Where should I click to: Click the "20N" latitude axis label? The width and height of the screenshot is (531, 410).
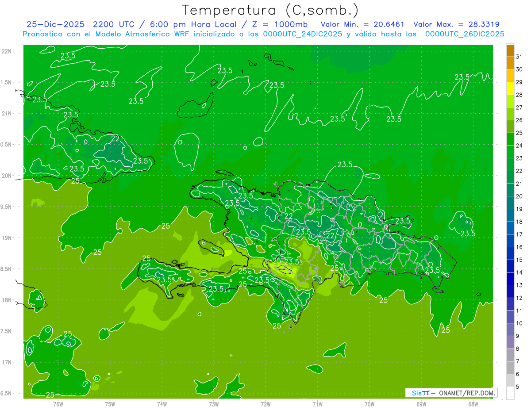click(7, 176)
